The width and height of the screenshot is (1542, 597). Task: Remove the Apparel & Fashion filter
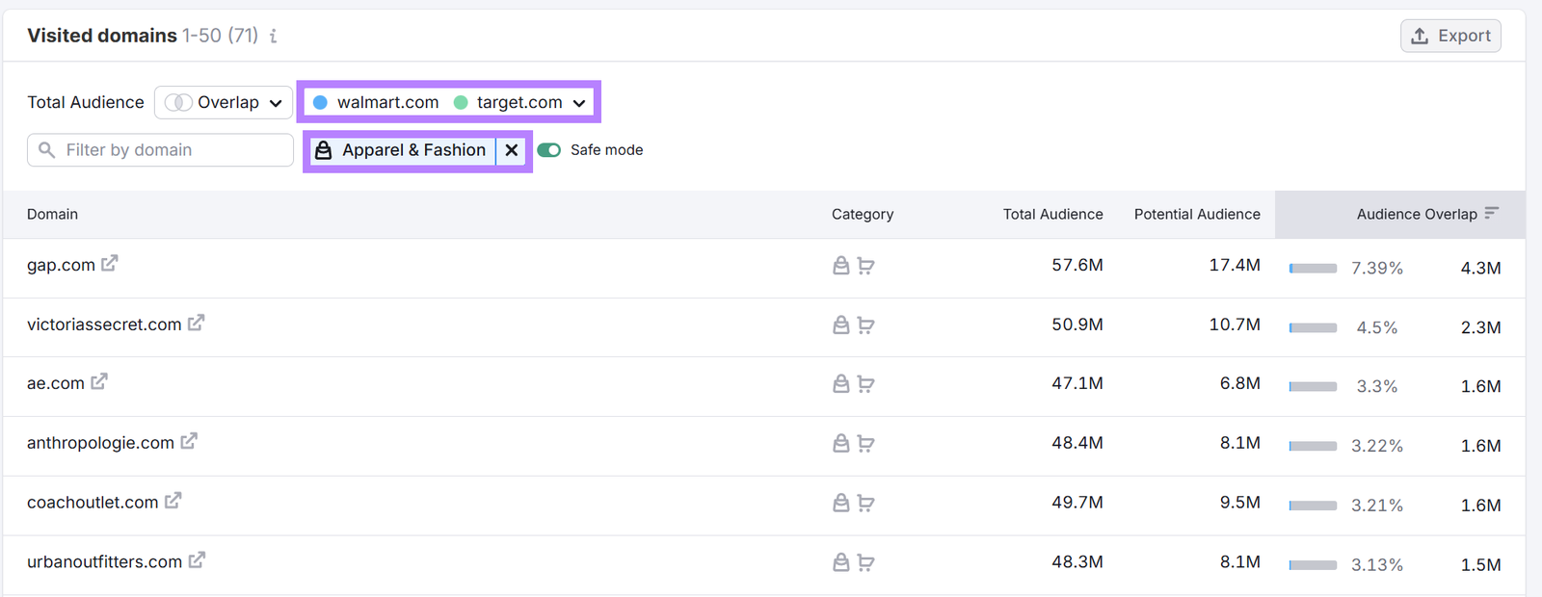tap(512, 150)
